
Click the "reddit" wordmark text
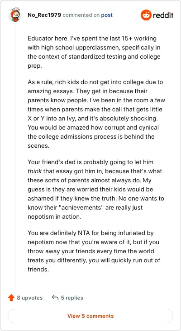(163, 15)
